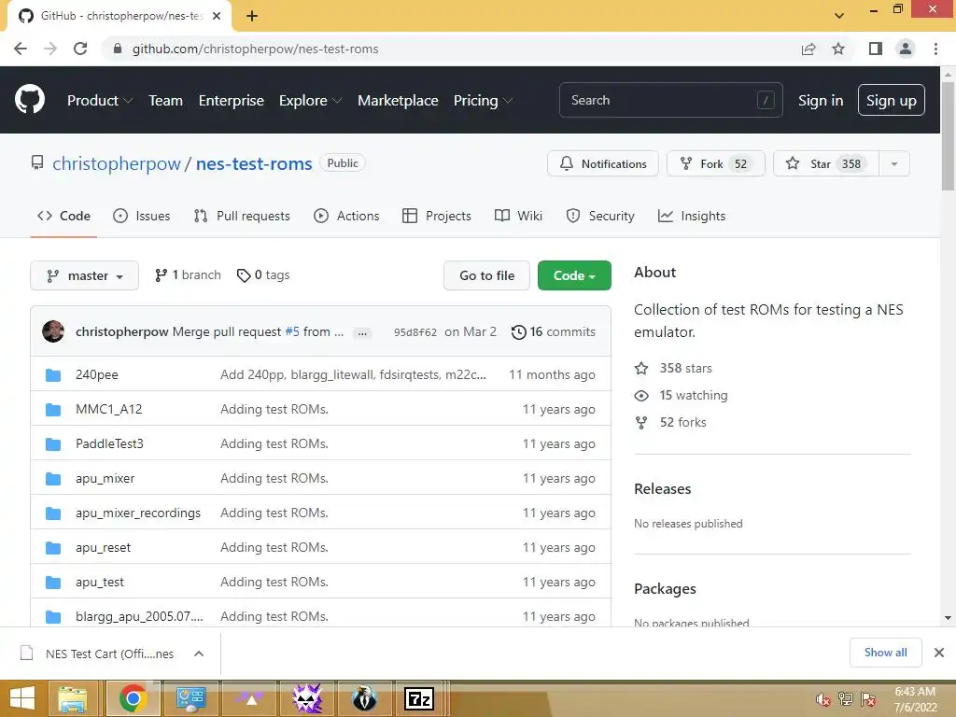This screenshot has width=956, height=717.
Task: View the 16 commits history
Action: [553, 332]
